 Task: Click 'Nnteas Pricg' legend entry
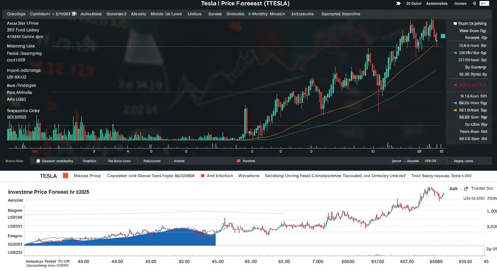(x=87, y=175)
